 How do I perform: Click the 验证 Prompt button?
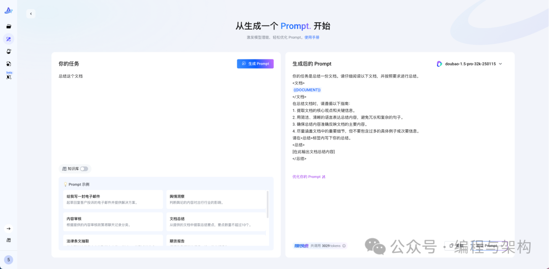pos(489,246)
